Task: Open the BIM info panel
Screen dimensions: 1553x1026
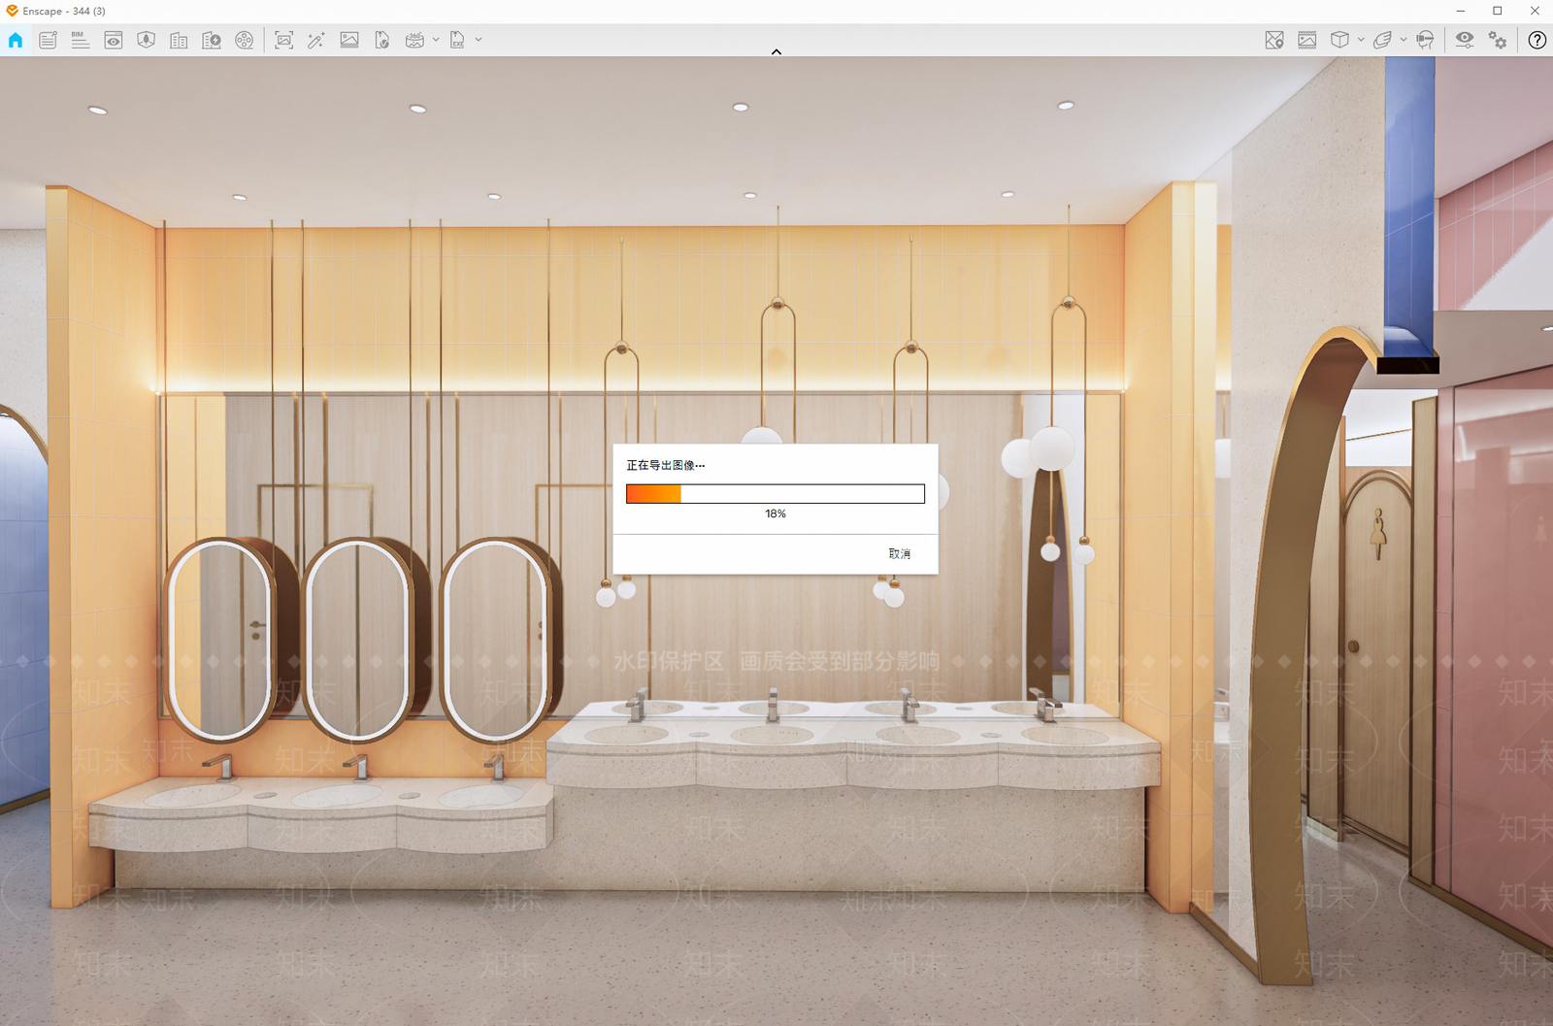Action: tap(81, 40)
